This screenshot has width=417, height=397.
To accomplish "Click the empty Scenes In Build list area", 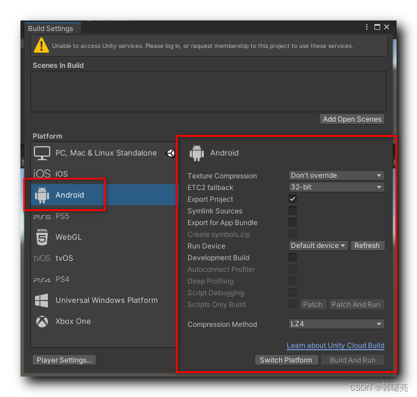I will click(208, 91).
